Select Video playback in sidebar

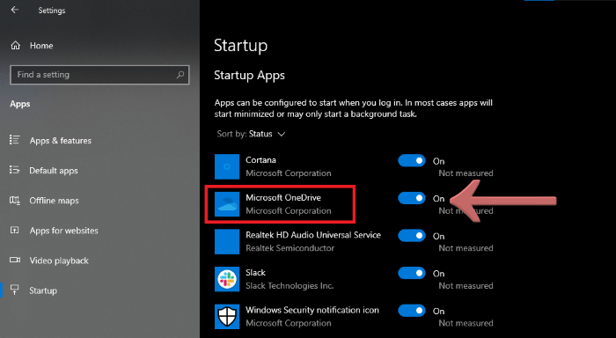(x=59, y=261)
